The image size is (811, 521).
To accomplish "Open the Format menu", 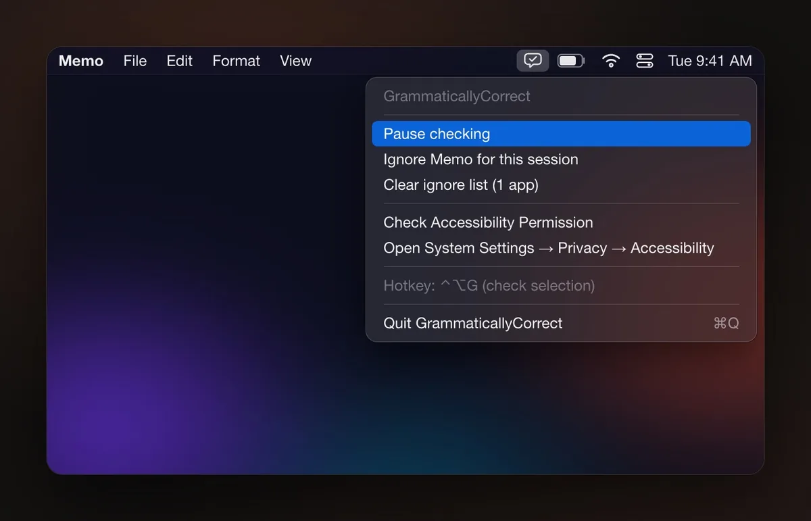I will coord(237,61).
